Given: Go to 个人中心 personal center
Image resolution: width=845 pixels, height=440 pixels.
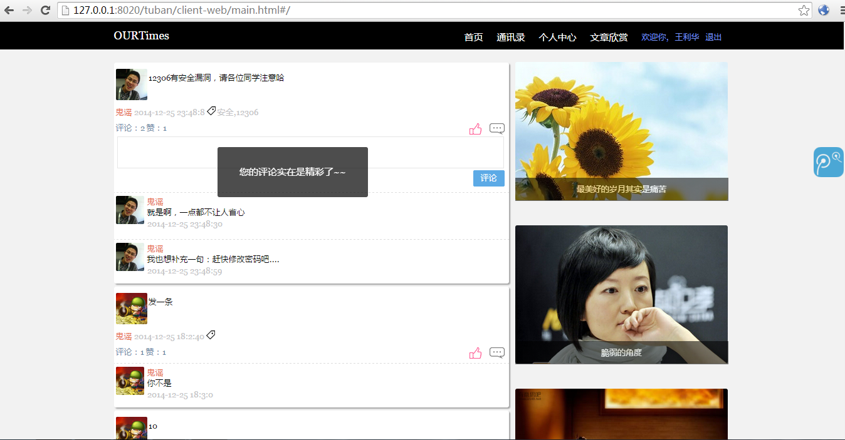Looking at the screenshot, I should [x=557, y=37].
